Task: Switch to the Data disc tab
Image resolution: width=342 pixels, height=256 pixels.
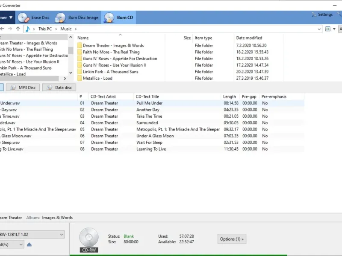Action: point(59,87)
